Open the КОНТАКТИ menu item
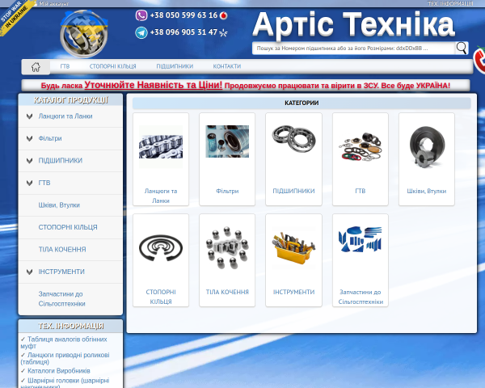Viewport: 485px width, 388px height. coord(226,66)
